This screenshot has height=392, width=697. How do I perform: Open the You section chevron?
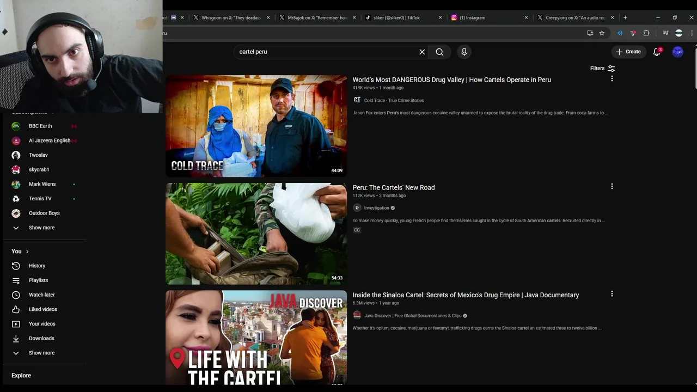[27, 252]
